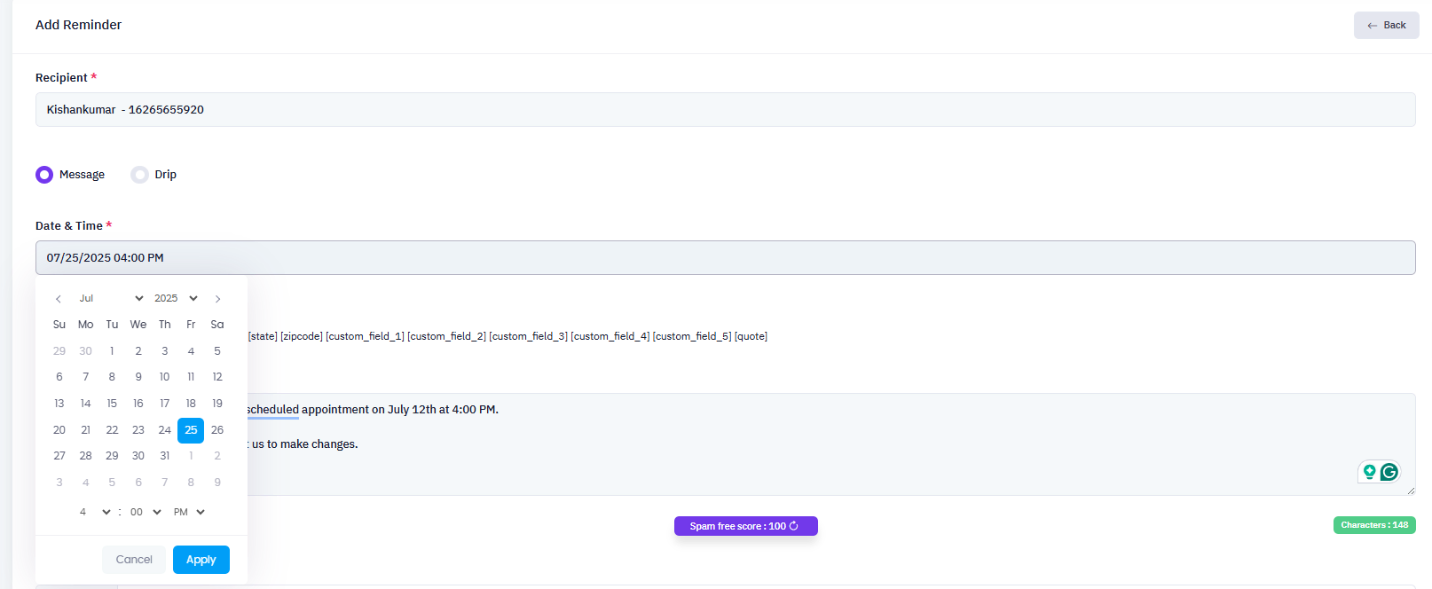Viewport: 1432px width, 589px height.
Task: Pick July 31 in the calendar
Action: 164,456
